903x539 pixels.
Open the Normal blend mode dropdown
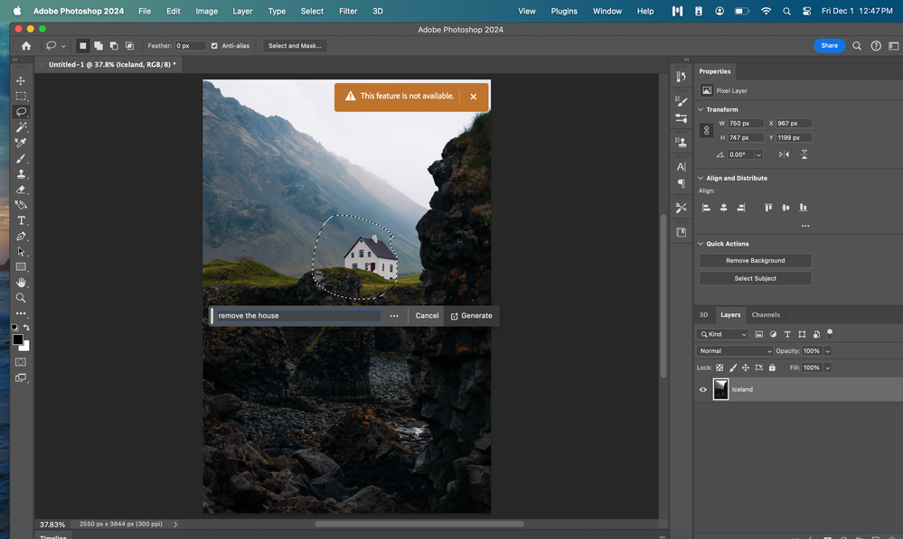coord(735,350)
